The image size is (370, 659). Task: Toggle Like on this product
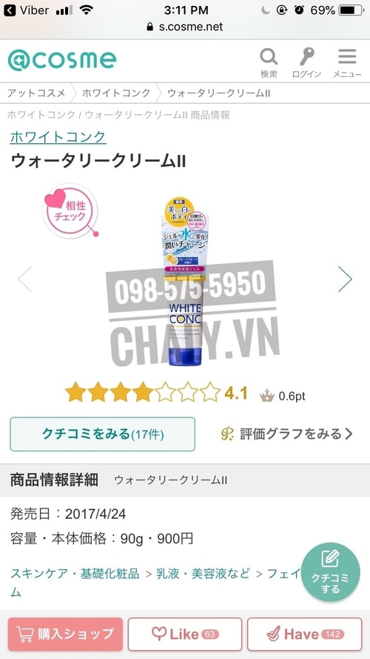click(184, 634)
